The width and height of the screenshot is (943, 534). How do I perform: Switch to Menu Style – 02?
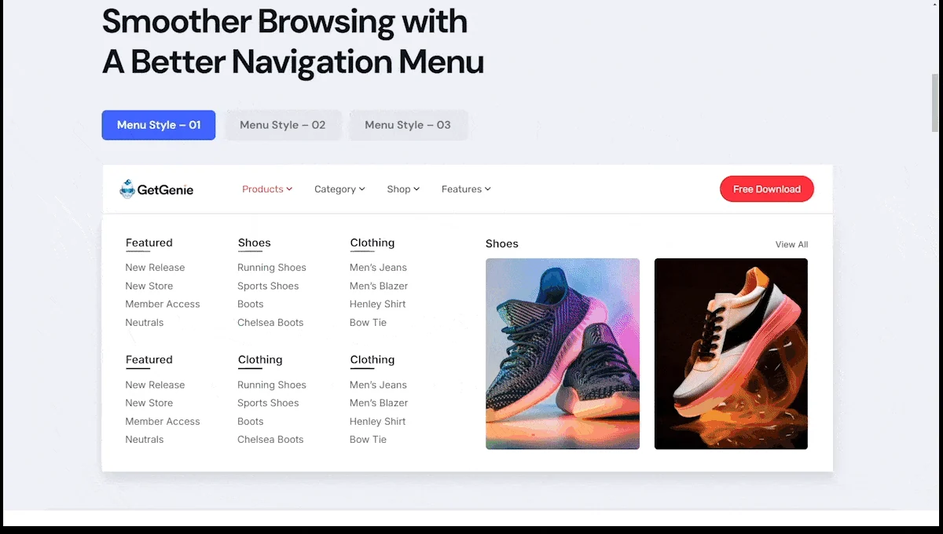[x=283, y=125]
